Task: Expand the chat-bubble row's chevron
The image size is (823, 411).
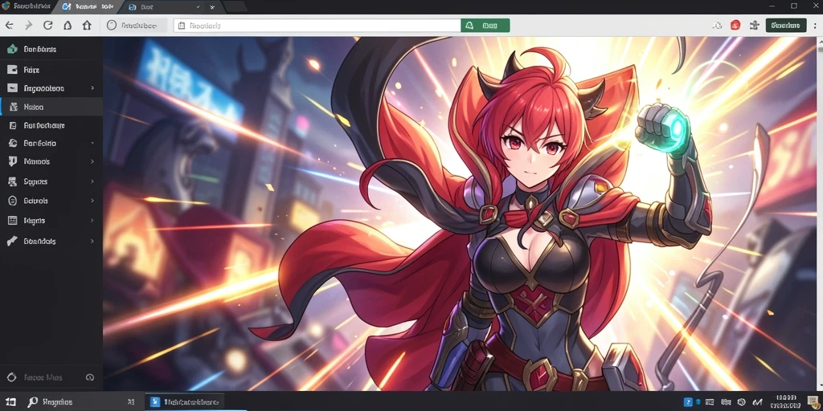Action: (x=92, y=161)
